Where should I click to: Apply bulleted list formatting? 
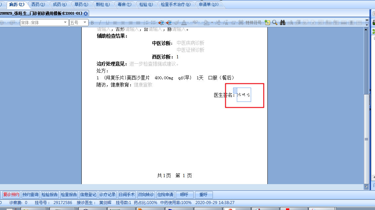(x=153, y=23)
